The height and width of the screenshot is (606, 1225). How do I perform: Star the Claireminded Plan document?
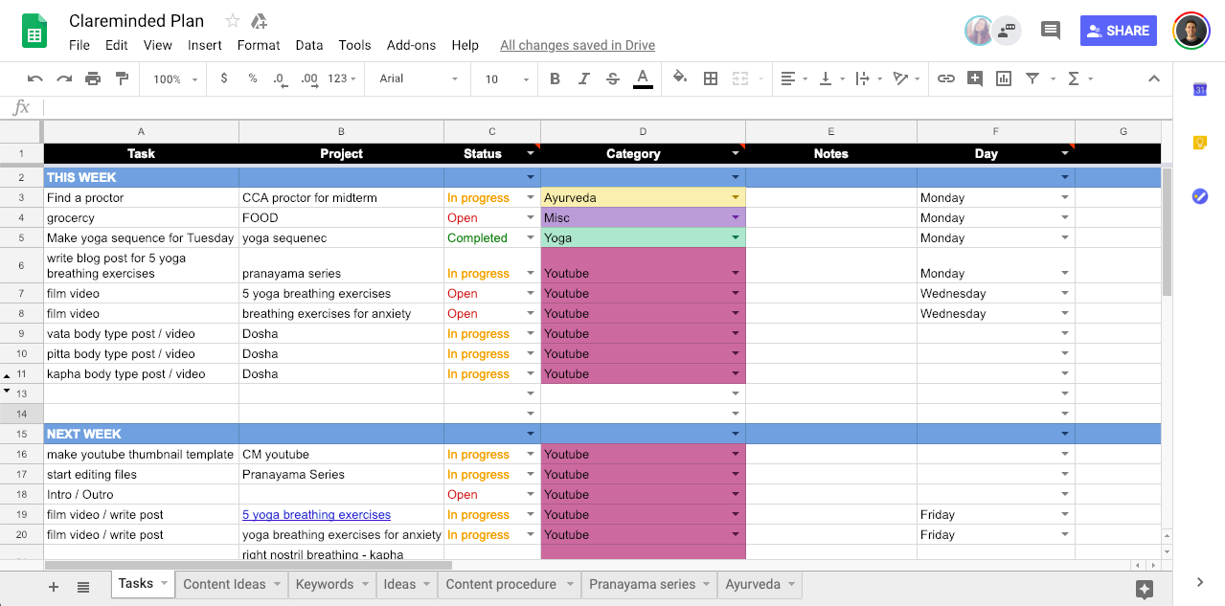click(x=233, y=21)
